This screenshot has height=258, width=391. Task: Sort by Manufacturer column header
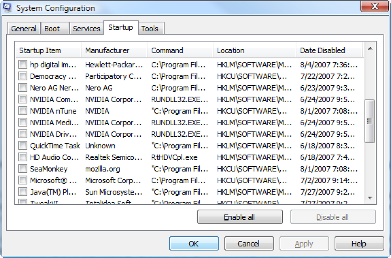pos(114,50)
